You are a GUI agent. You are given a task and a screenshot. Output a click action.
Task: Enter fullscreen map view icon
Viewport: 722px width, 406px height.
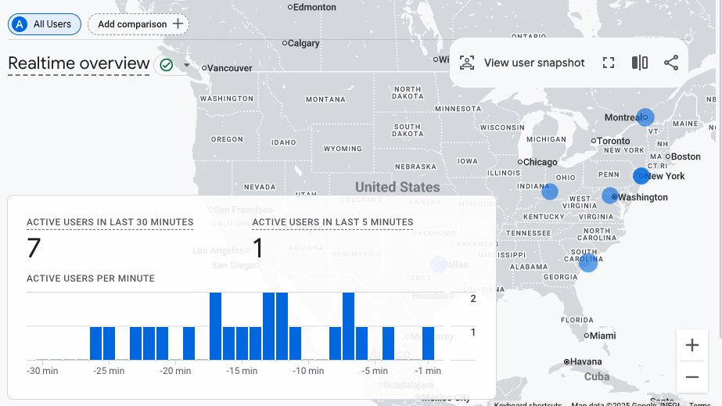point(609,63)
